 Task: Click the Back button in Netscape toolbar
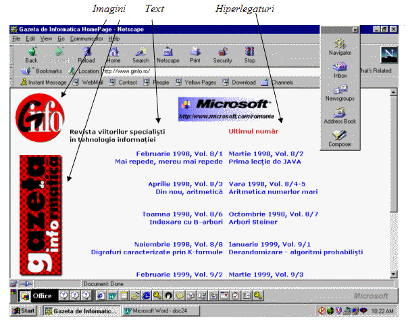click(x=31, y=54)
